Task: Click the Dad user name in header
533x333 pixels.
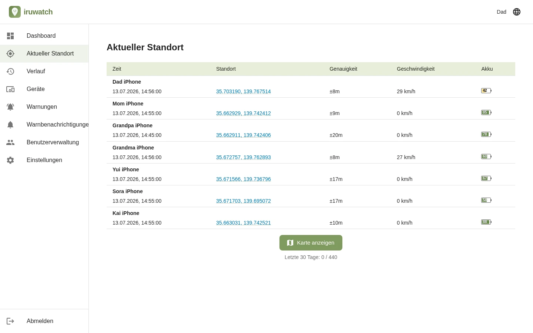Action: click(502, 12)
